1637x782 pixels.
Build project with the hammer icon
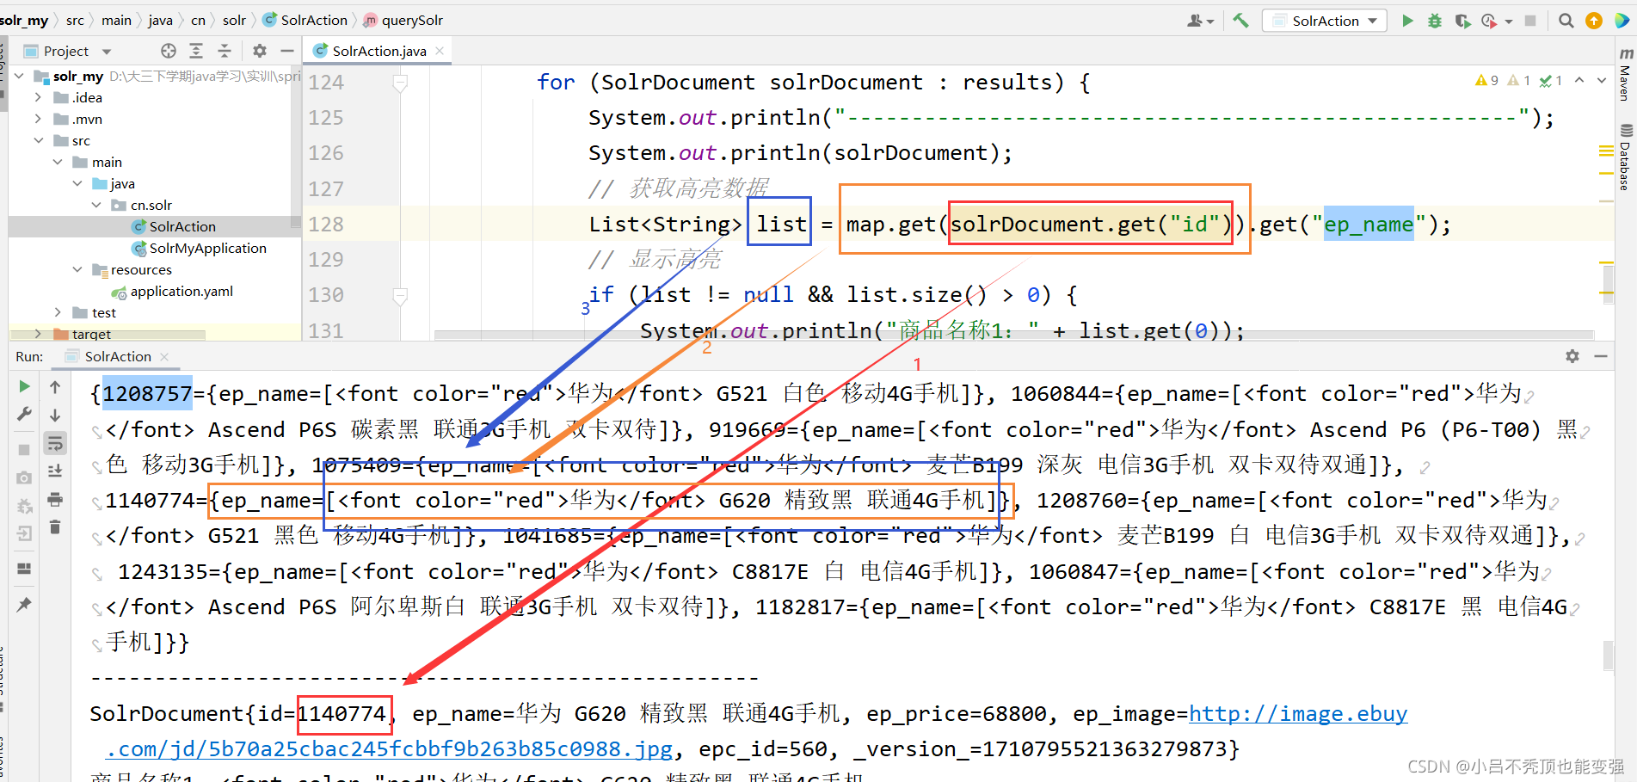tap(1240, 20)
